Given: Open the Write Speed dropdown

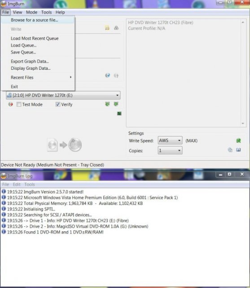Looking at the screenshot, I should 170,141.
